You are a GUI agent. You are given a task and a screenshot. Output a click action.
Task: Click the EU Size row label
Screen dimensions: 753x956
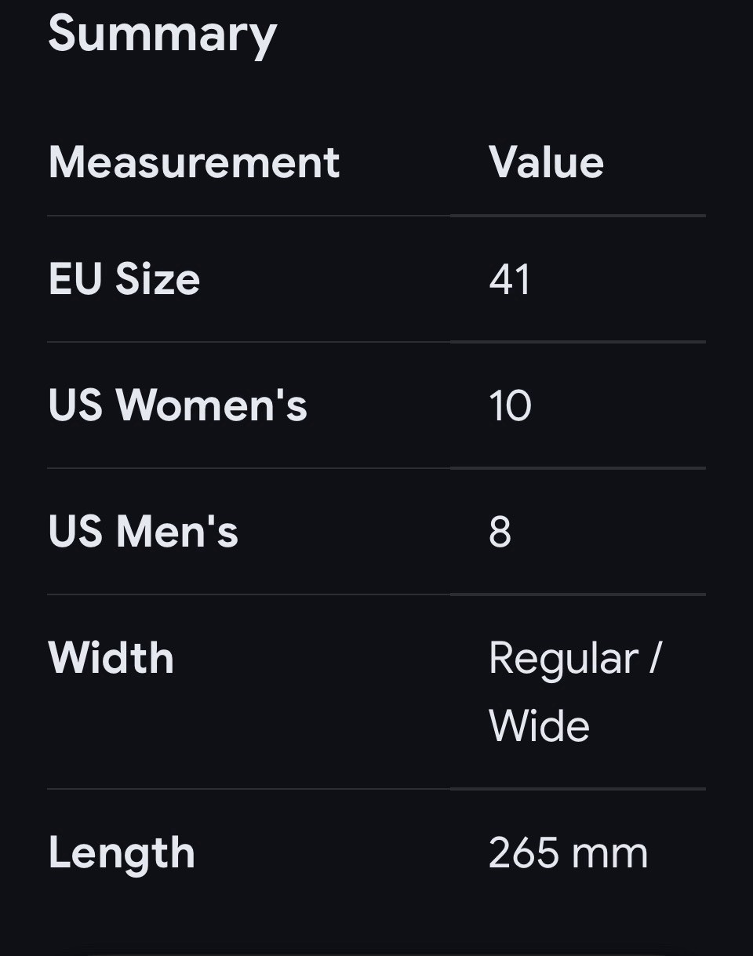pos(124,279)
